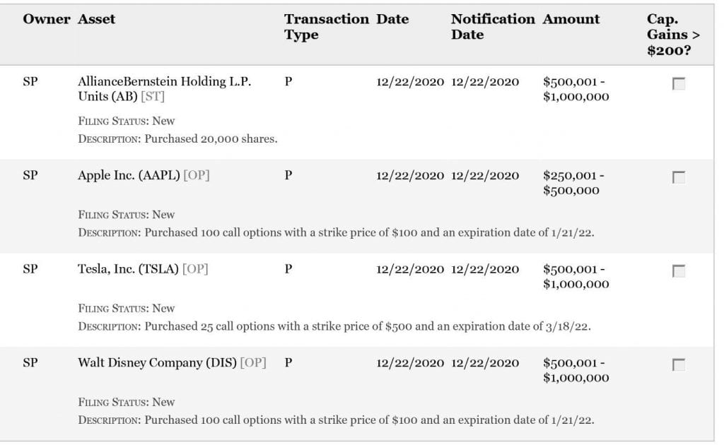Click the Owner column header
Image resolution: width=724 pixels, height=445 pixels.
coord(47,20)
